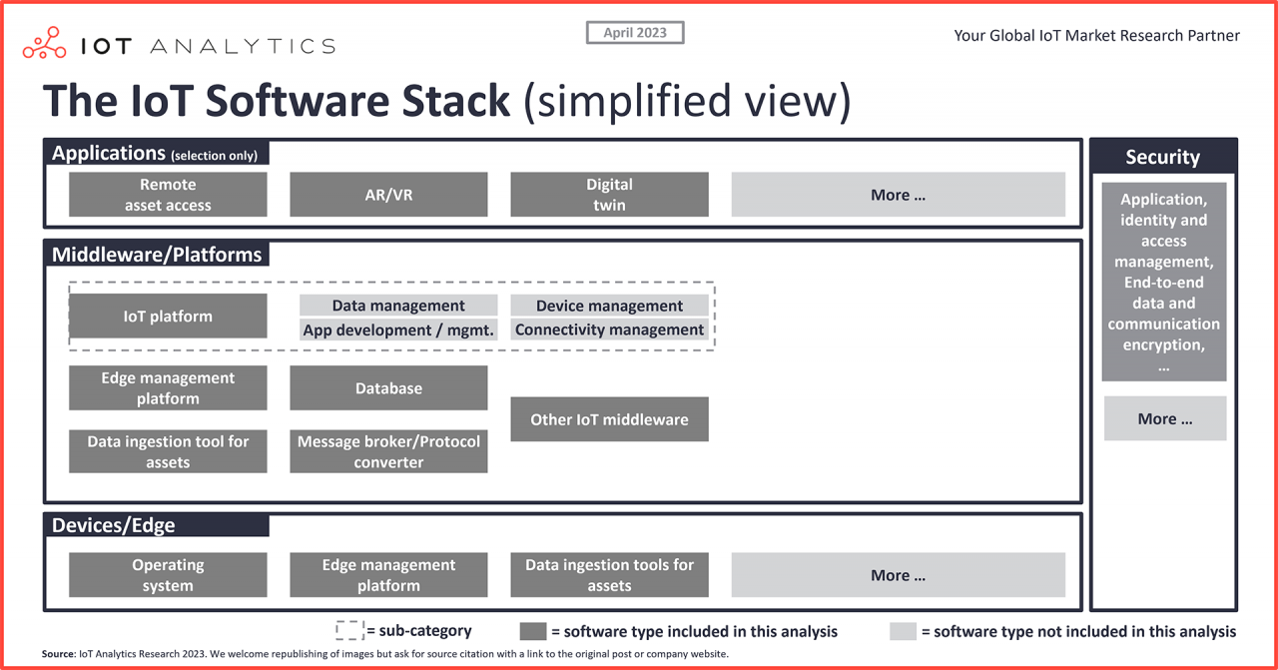This screenshot has height=670, width=1278.
Task: Expand 'More ...' under the Security panel
Action: coord(1164,418)
